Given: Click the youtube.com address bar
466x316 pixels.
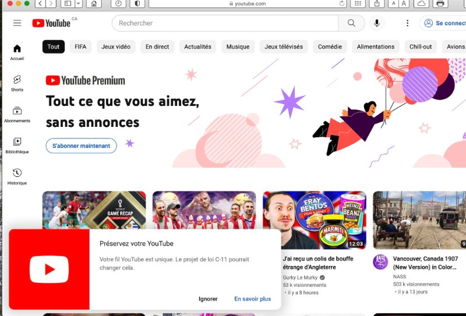Looking at the screenshot, I should [x=247, y=3].
